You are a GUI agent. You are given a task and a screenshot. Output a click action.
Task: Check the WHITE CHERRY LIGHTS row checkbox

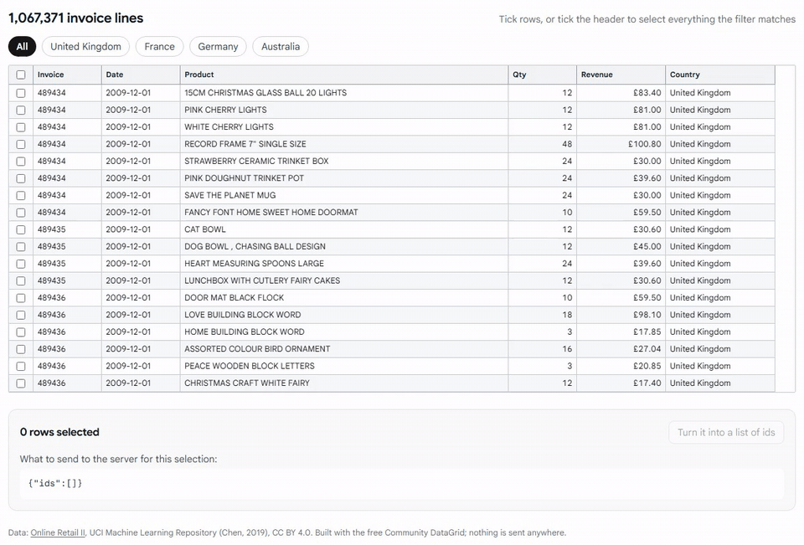(20, 127)
